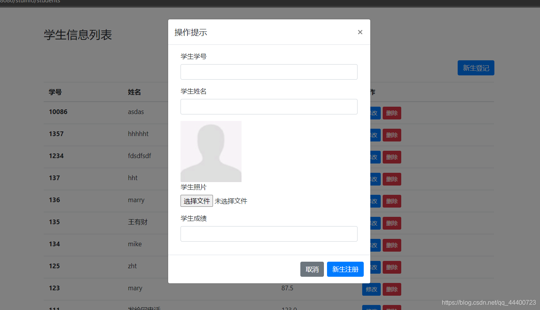Click the name zht
The height and width of the screenshot is (310, 540).
[132, 266]
